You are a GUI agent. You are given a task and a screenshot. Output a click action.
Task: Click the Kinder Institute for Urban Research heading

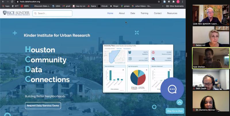point(57,35)
